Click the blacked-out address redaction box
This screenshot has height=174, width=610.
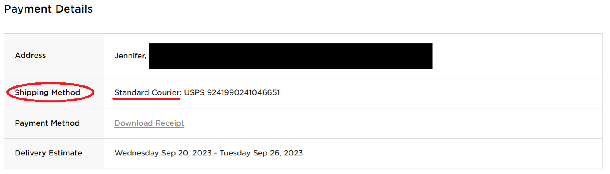point(291,56)
